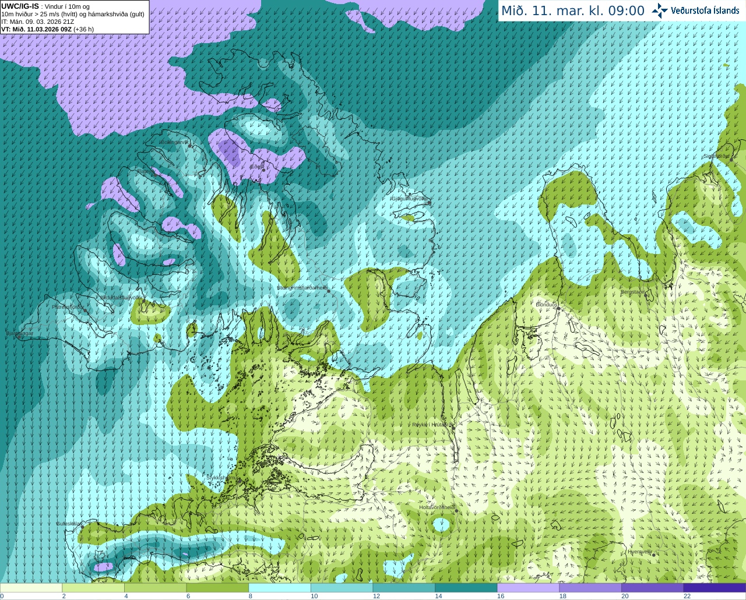The height and width of the screenshot is (600, 746).
Task: Click the Veðurstofa Íslands logo icon
Action: pyautogui.click(x=660, y=10)
